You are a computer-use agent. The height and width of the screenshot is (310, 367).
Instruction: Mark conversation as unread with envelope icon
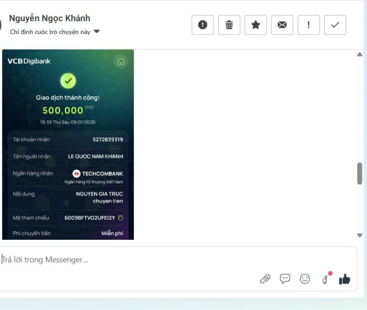coord(282,25)
